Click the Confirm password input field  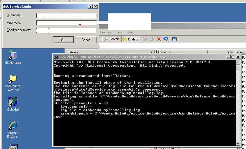[66, 30]
